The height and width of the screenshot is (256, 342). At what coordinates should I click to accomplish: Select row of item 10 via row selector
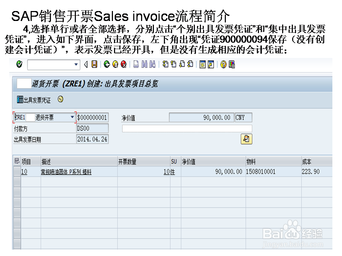click(17, 172)
